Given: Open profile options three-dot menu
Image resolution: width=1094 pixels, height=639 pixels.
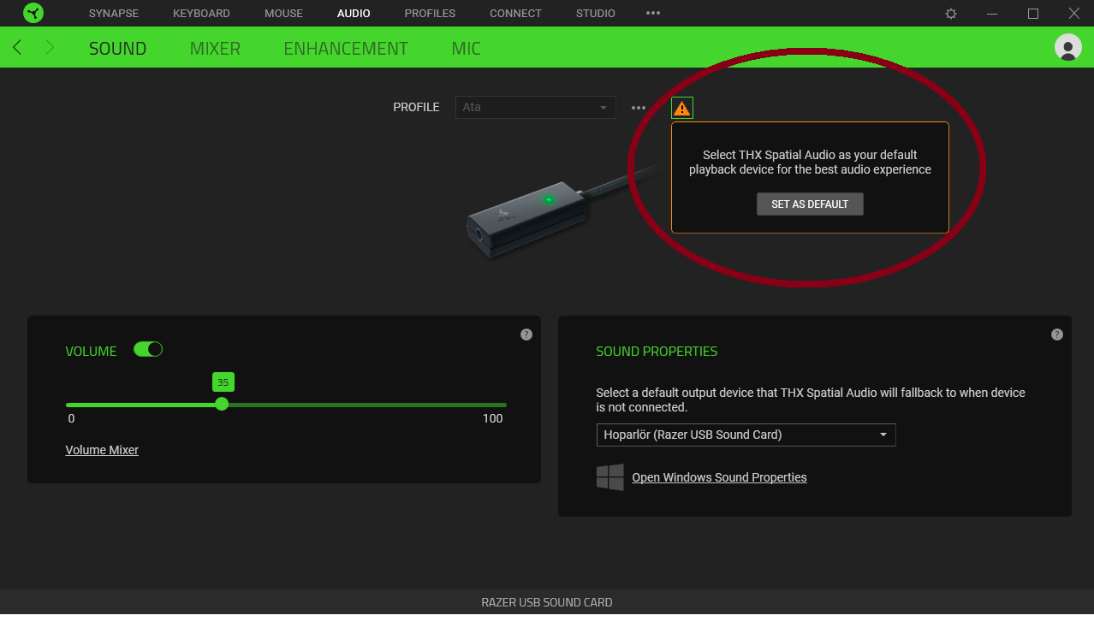Looking at the screenshot, I should pos(639,108).
